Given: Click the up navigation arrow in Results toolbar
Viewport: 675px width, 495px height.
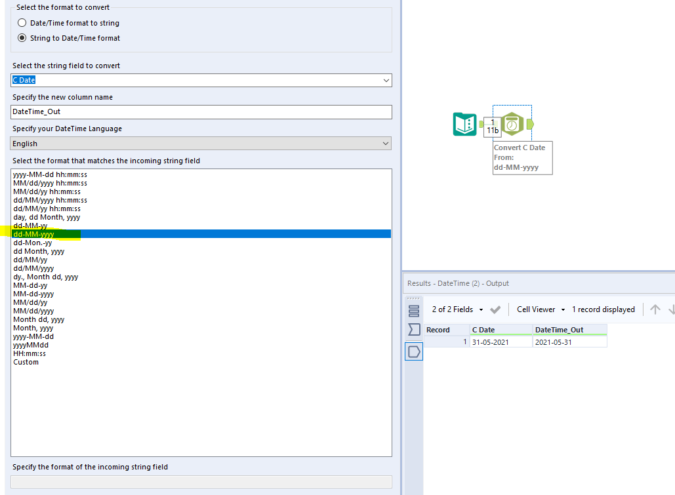Looking at the screenshot, I should (656, 309).
